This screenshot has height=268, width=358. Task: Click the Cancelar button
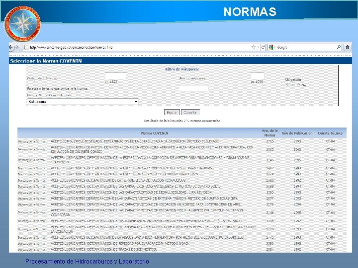(x=190, y=112)
